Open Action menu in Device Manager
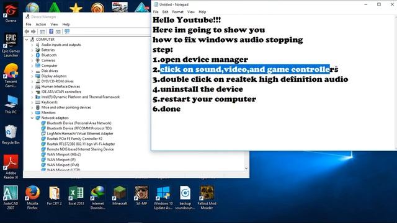397x223 pixels. (41, 24)
